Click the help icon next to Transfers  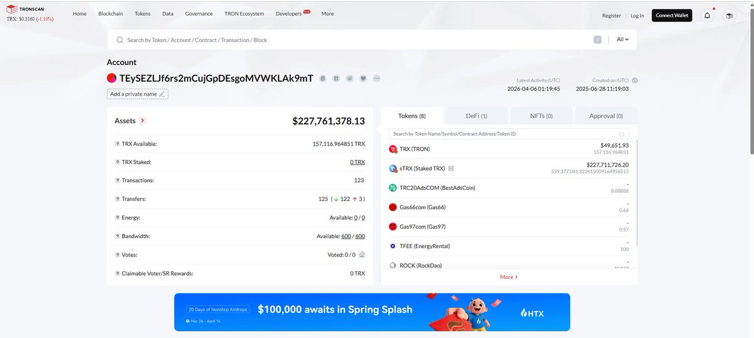[117, 199]
